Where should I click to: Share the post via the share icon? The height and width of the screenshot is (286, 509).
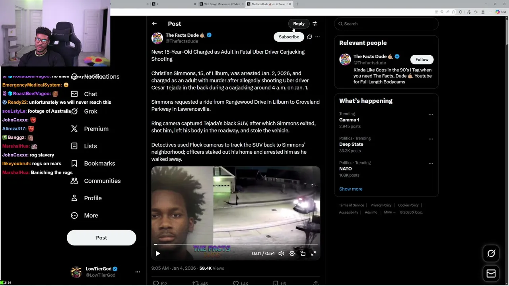(x=316, y=283)
